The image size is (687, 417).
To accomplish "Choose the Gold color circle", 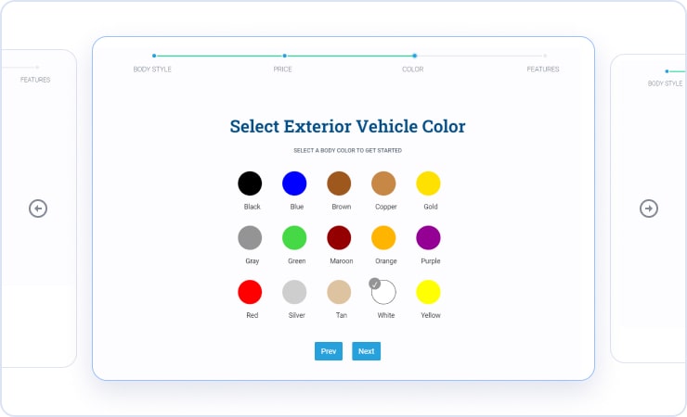I will (429, 183).
